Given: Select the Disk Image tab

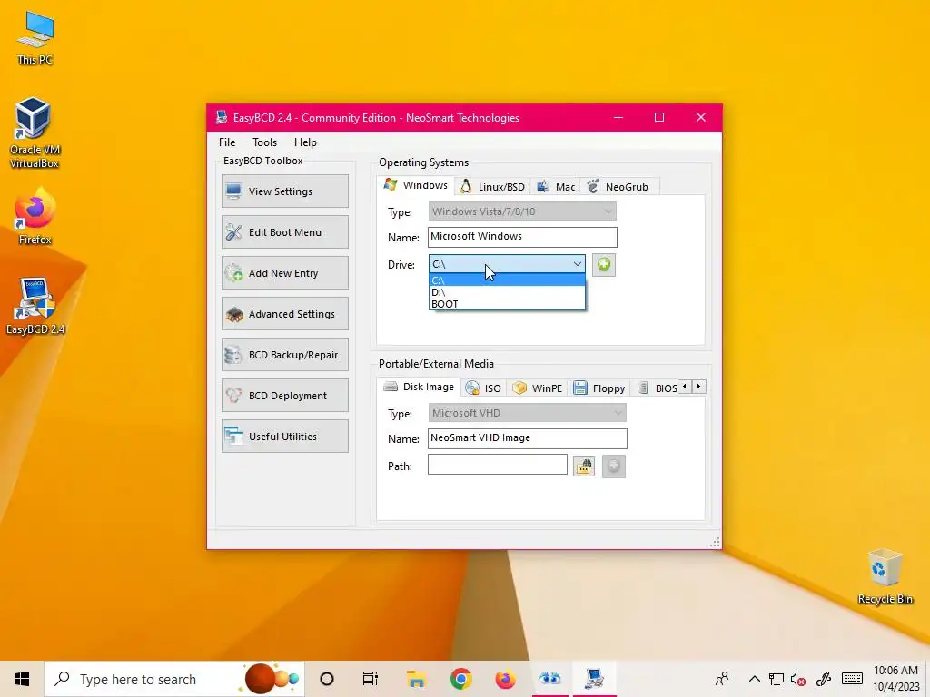Looking at the screenshot, I should pos(419,387).
